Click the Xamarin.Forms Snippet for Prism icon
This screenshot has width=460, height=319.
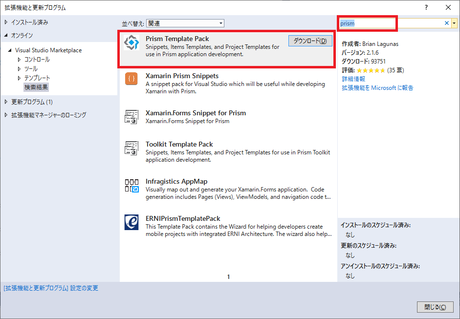point(131,116)
